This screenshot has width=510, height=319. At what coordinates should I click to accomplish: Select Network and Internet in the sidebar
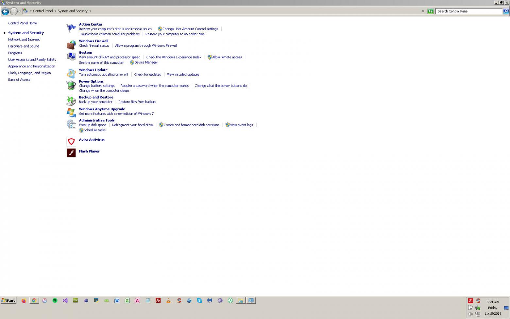[24, 40]
